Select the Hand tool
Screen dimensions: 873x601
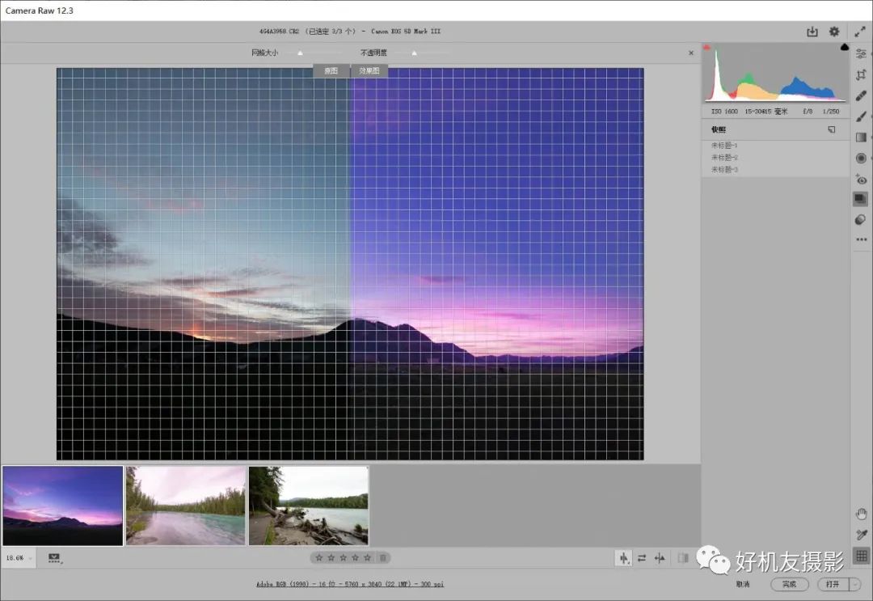862,514
